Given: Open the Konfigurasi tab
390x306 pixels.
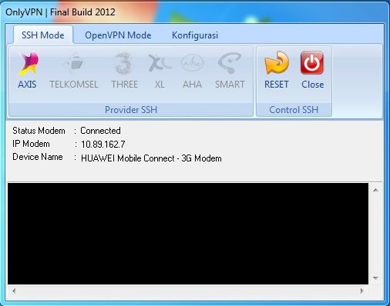Looking at the screenshot, I should point(195,35).
